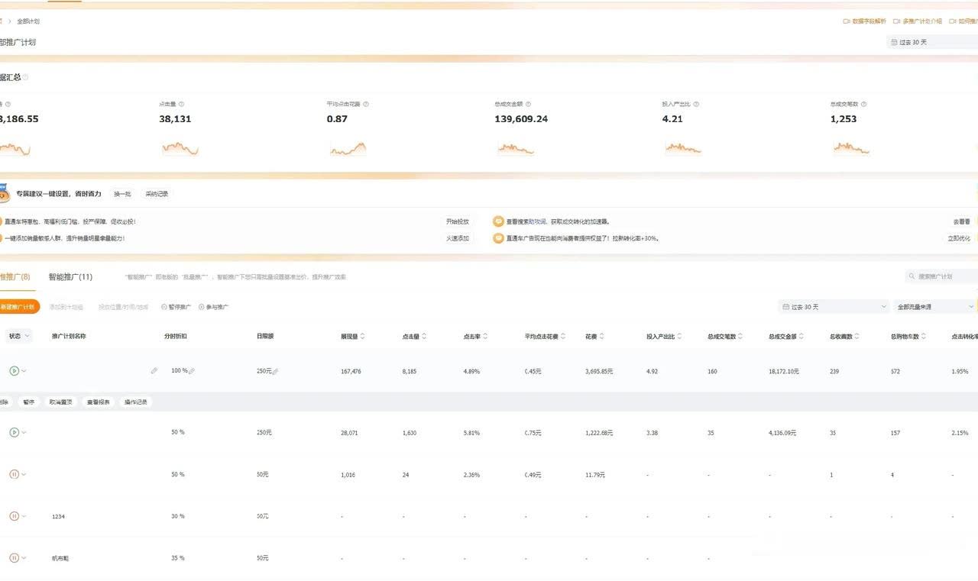Expand the status arrow in the 28,071 row
This screenshot has width=978, height=581.
[24, 432]
